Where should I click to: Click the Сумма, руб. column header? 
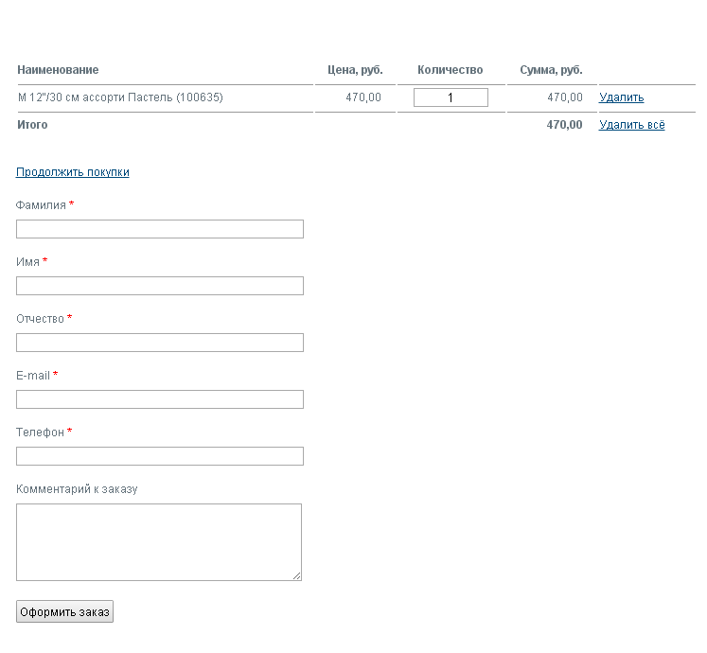(551, 70)
